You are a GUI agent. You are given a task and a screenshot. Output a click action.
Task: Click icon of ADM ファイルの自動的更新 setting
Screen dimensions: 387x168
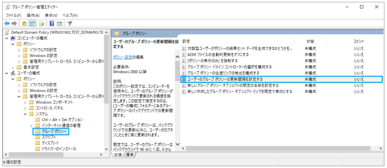[184, 54]
